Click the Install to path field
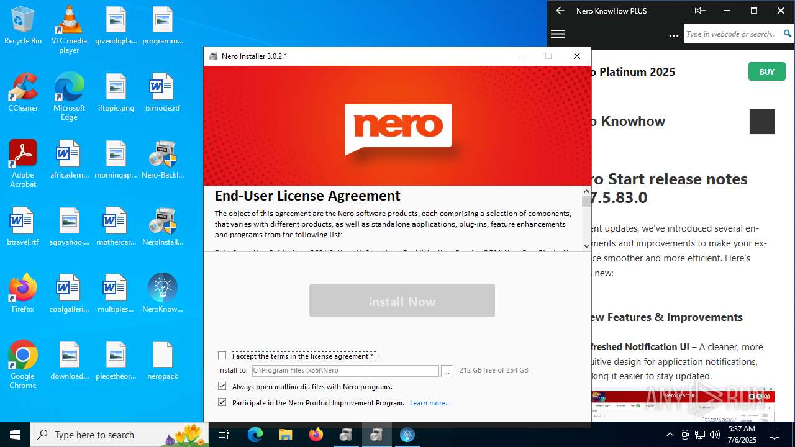 point(345,371)
